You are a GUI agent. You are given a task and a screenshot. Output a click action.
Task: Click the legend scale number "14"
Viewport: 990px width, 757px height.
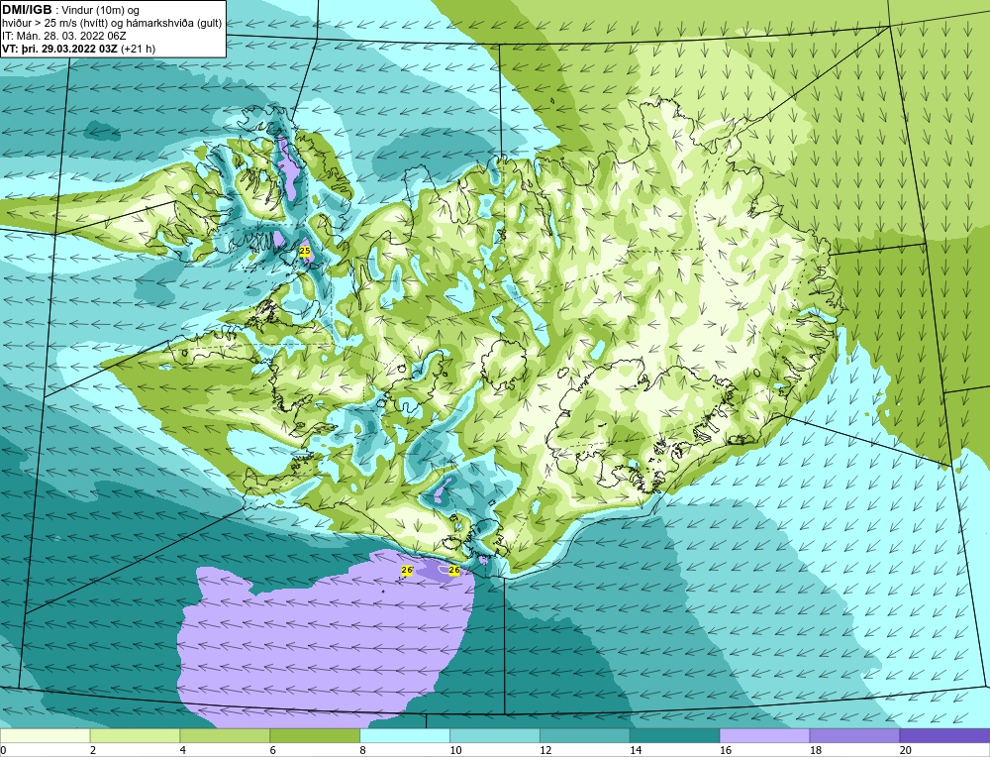click(x=636, y=750)
